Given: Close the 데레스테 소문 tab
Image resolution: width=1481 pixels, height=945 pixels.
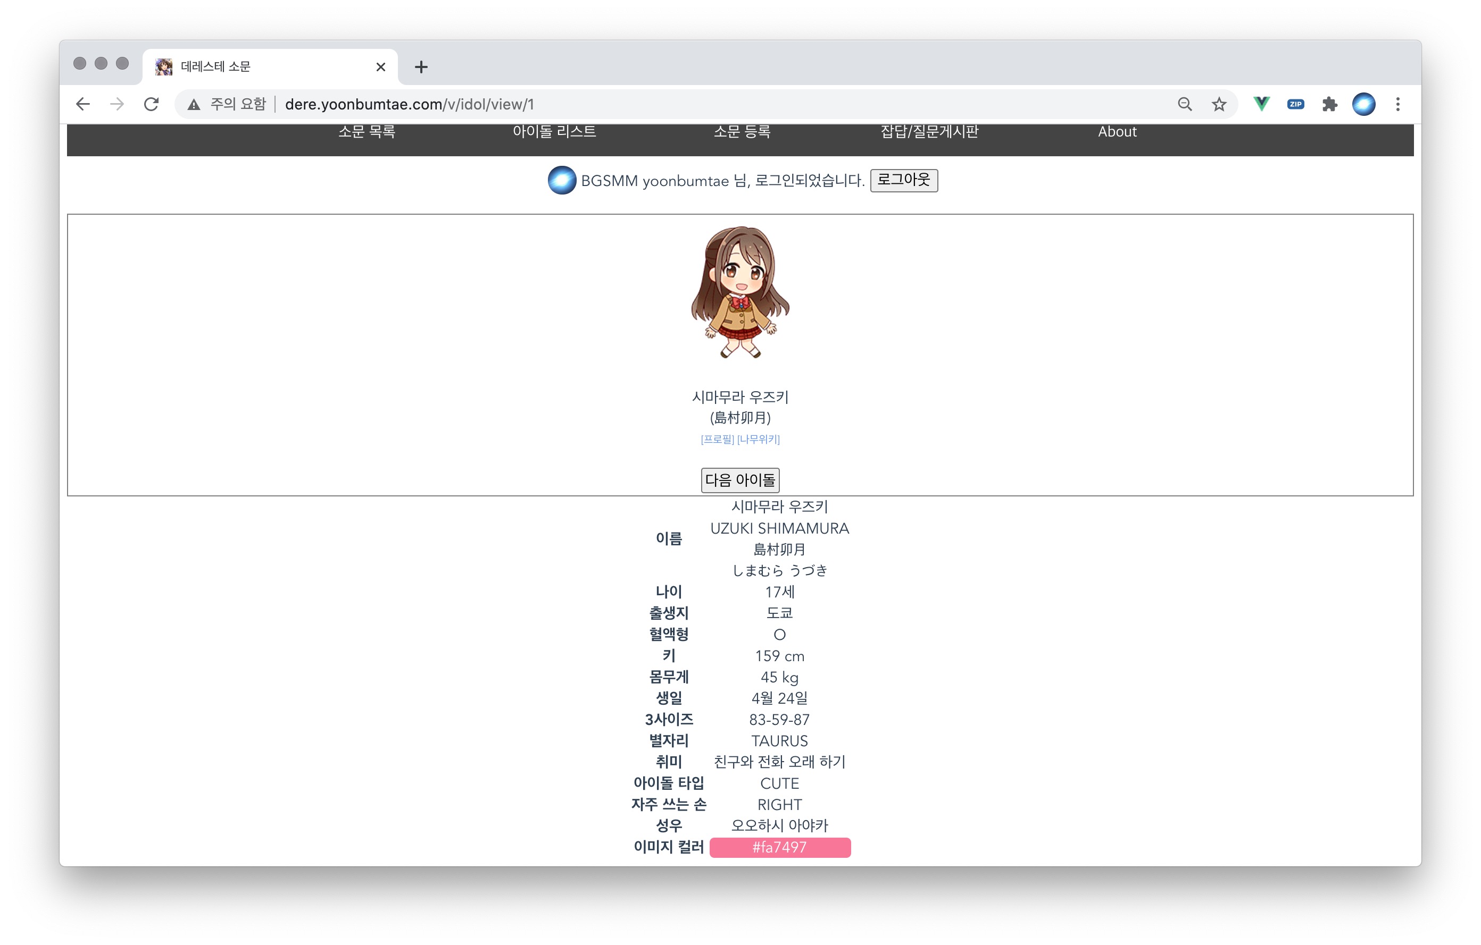Looking at the screenshot, I should pyautogui.click(x=381, y=67).
